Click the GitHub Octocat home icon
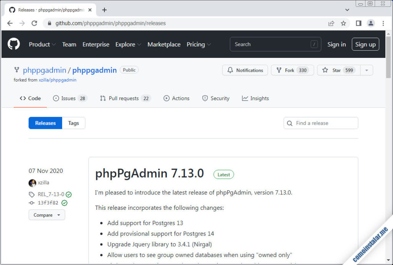The width and height of the screenshot is (393, 265). pos(14,44)
